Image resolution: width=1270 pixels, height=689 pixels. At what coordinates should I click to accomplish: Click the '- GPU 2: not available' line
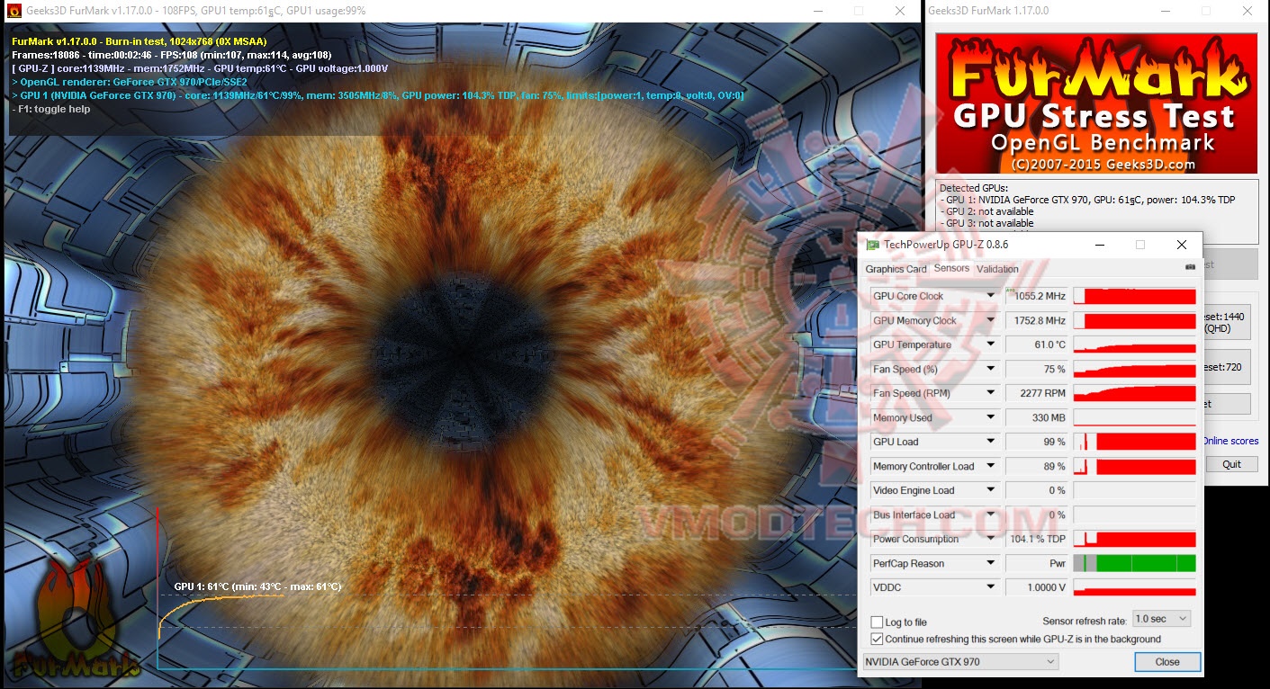986,211
